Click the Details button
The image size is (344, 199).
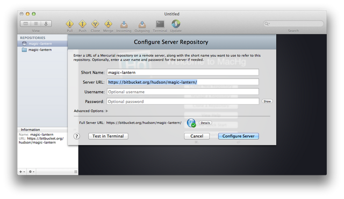[x=205, y=123]
